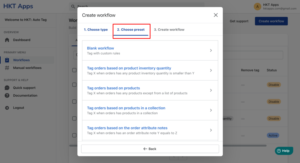Select the Workflows clipboard icon in sidebar
This screenshot has width=300, height=163.
7,60
